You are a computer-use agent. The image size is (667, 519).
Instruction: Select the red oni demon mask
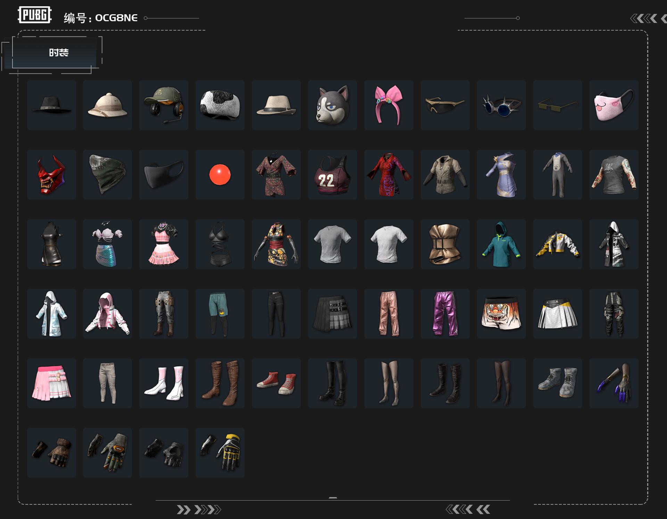click(x=51, y=175)
